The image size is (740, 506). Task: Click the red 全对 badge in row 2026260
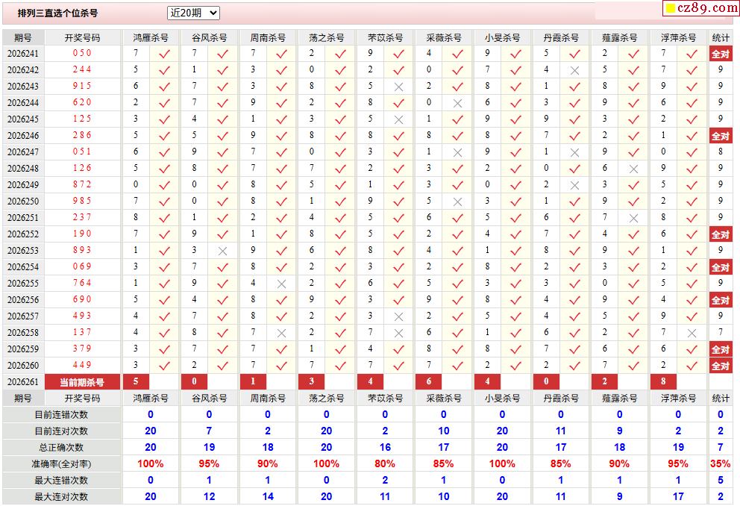[721, 366]
